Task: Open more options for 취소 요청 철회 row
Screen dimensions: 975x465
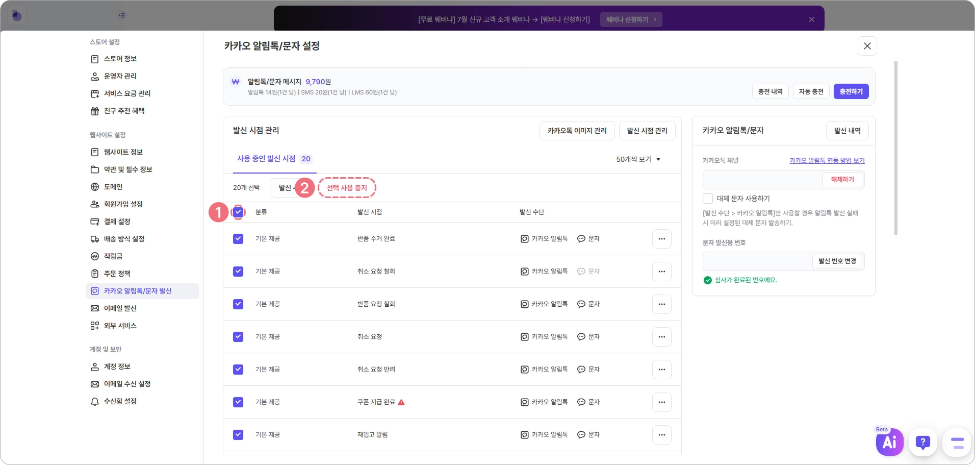Action: 661,272
